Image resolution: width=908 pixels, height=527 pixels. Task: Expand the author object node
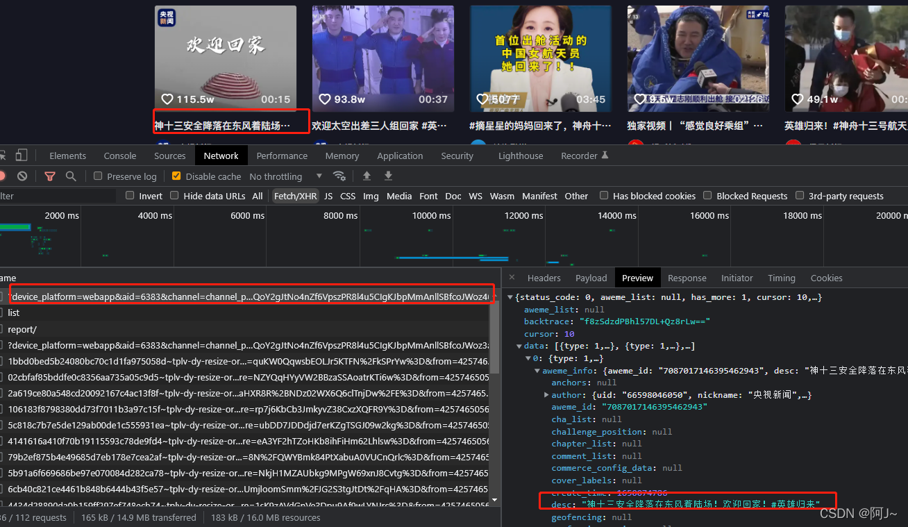[546, 395]
